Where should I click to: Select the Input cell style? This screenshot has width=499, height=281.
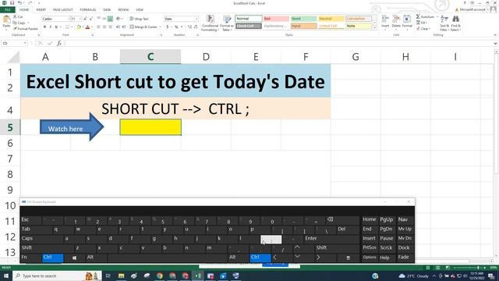coord(303,26)
